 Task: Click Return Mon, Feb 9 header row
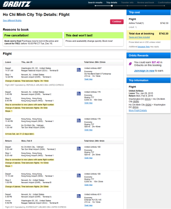[63, 141]
